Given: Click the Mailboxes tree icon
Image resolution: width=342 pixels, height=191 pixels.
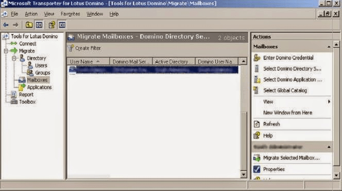Looking at the screenshot, I should 22,80.
